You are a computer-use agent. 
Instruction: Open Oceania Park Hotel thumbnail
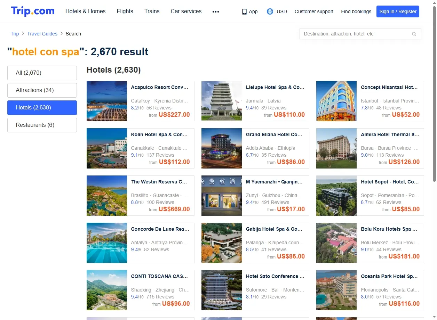[x=336, y=290]
